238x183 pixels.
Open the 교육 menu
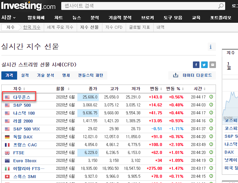[196, 18]
